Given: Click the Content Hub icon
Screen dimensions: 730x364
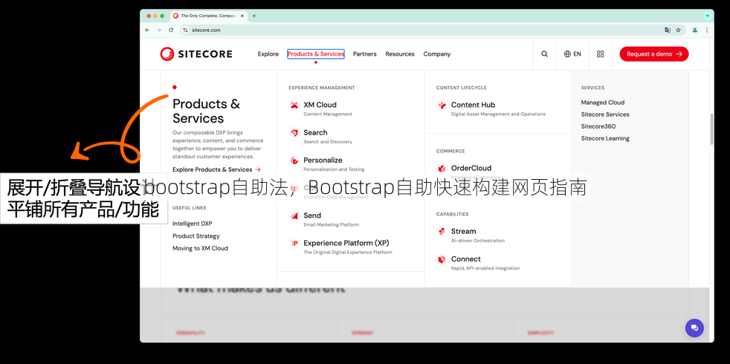Looking at the screenshot, I should click(x=442, y=105).
